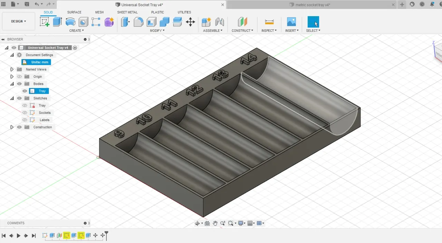
Task: Play the timeline
Action: tap(19, 236)
